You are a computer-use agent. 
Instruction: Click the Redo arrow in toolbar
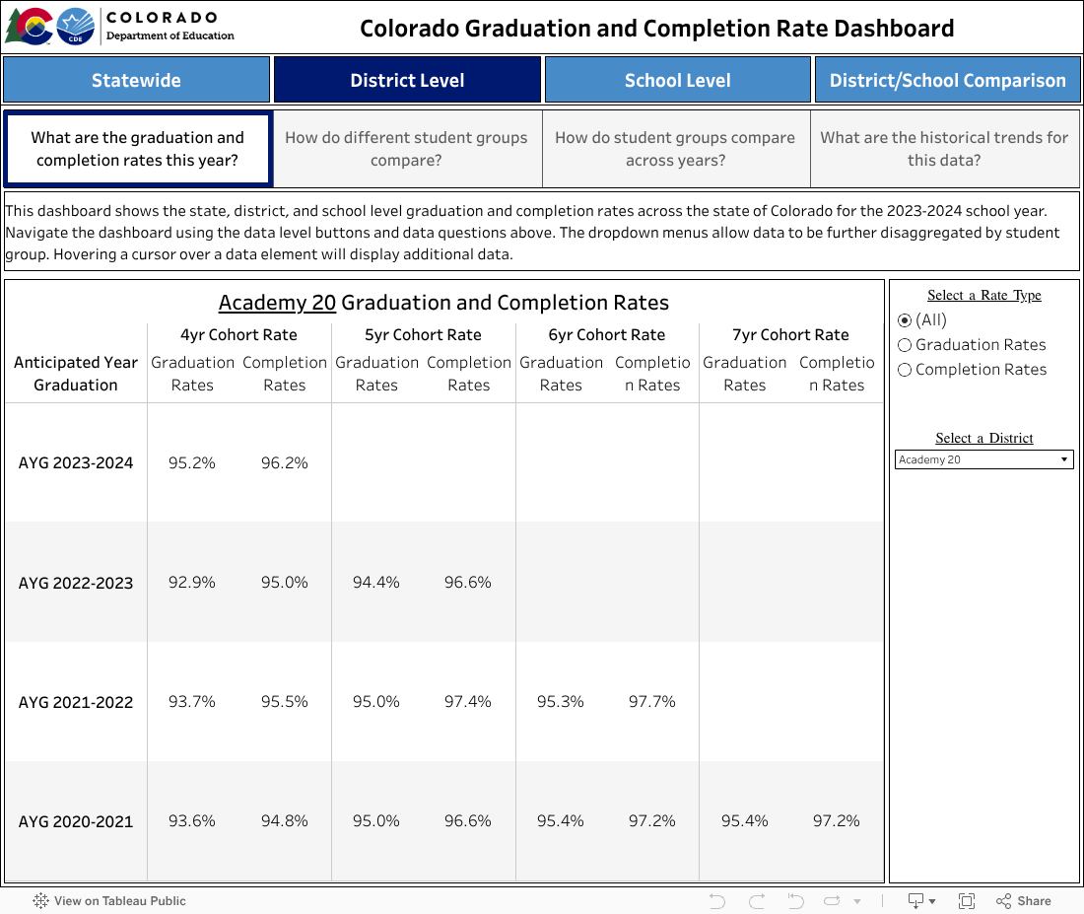[x=757, y=900]
